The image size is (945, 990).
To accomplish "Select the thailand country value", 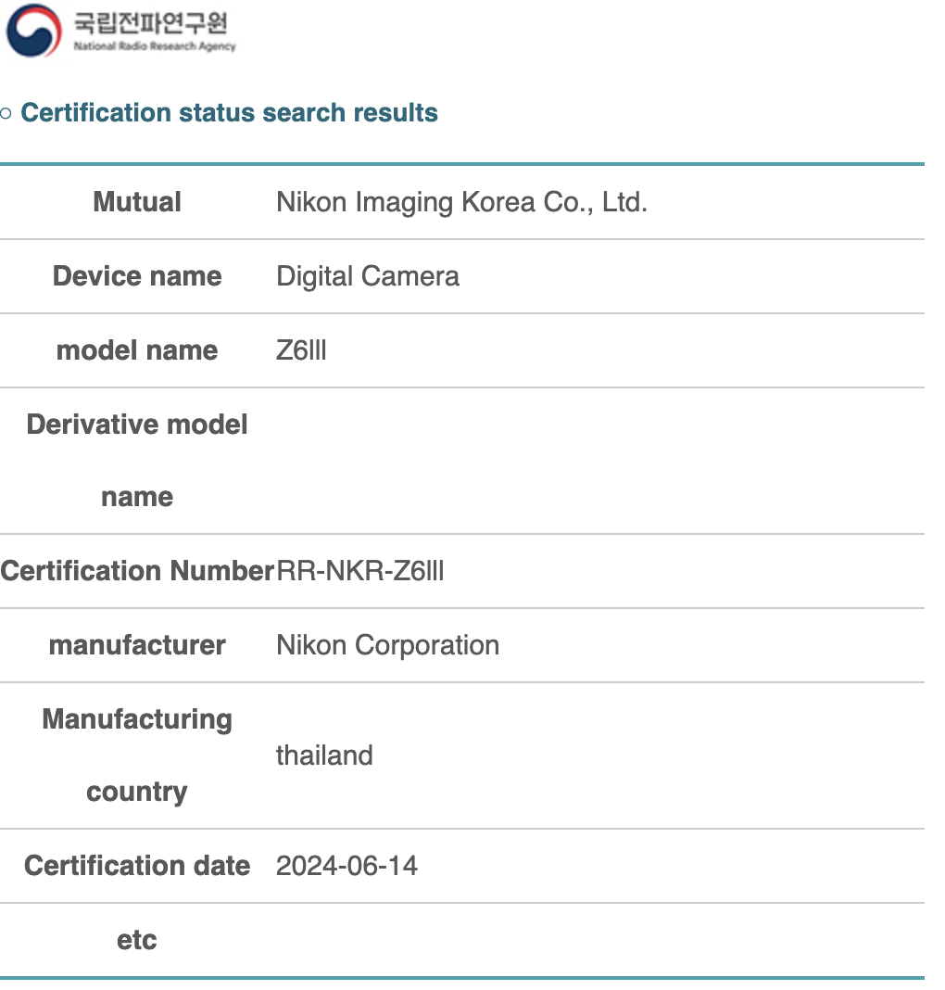I will (324, 755).
